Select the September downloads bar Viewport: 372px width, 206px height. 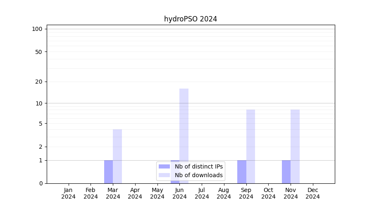(x=250, y=146)
